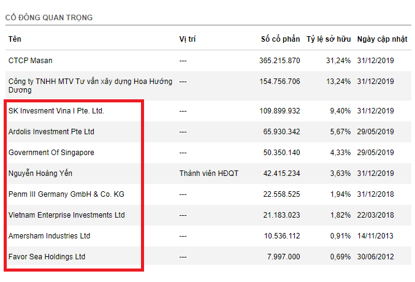Select the 365.215.870 share count cell
415x282 pixels.
click(x=280, y=61)
